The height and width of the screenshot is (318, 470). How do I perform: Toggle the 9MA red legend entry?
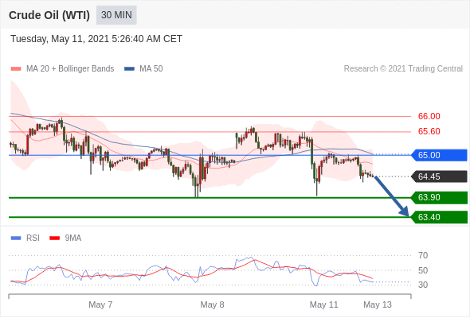pyautogui.click(x=65, y=238)
